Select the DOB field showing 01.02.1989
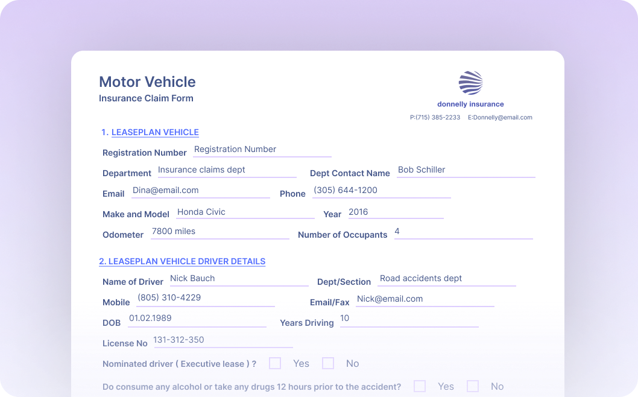 coord(197,319)
